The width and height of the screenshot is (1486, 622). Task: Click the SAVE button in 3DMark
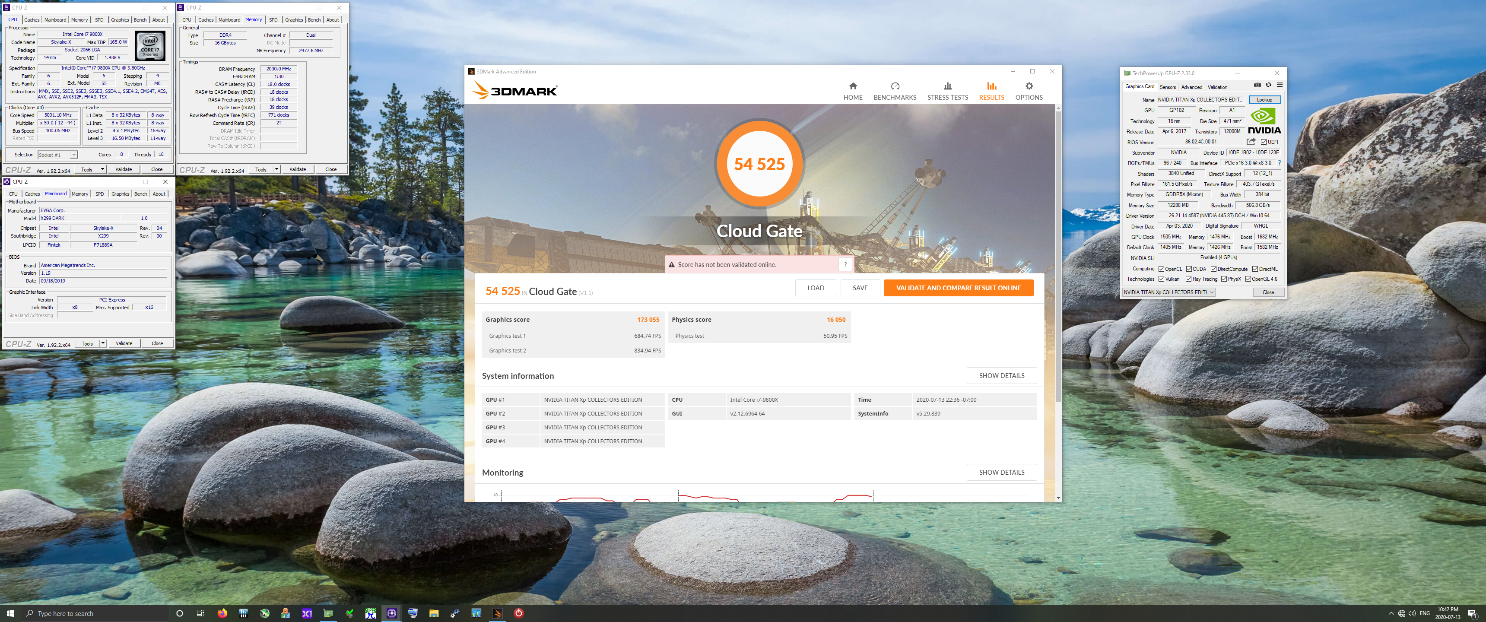coord(860,288)
